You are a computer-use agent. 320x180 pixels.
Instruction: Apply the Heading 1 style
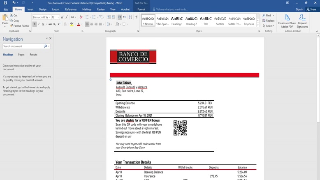coord(177,20)
